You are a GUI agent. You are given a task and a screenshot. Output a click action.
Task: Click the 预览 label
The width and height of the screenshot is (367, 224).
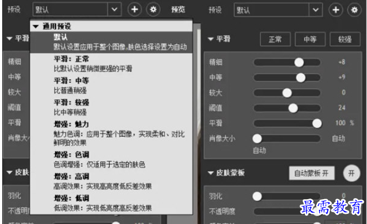[178, 10]
